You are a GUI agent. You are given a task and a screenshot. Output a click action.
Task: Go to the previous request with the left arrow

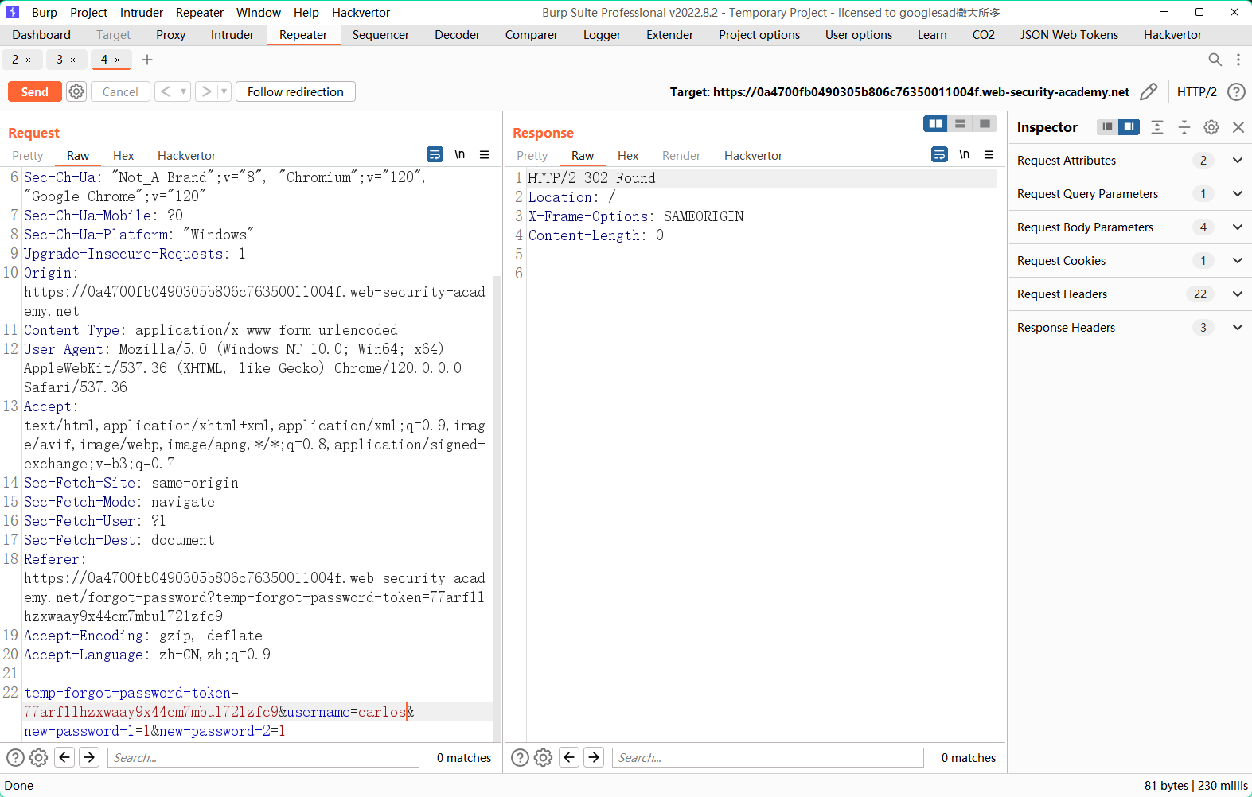(166, 91)
